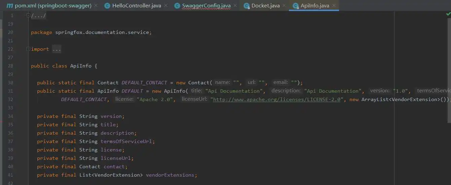Click the collapsed import ellipsis placeholder
Screen dimensions: 451x185
click(x=57, y=49)
